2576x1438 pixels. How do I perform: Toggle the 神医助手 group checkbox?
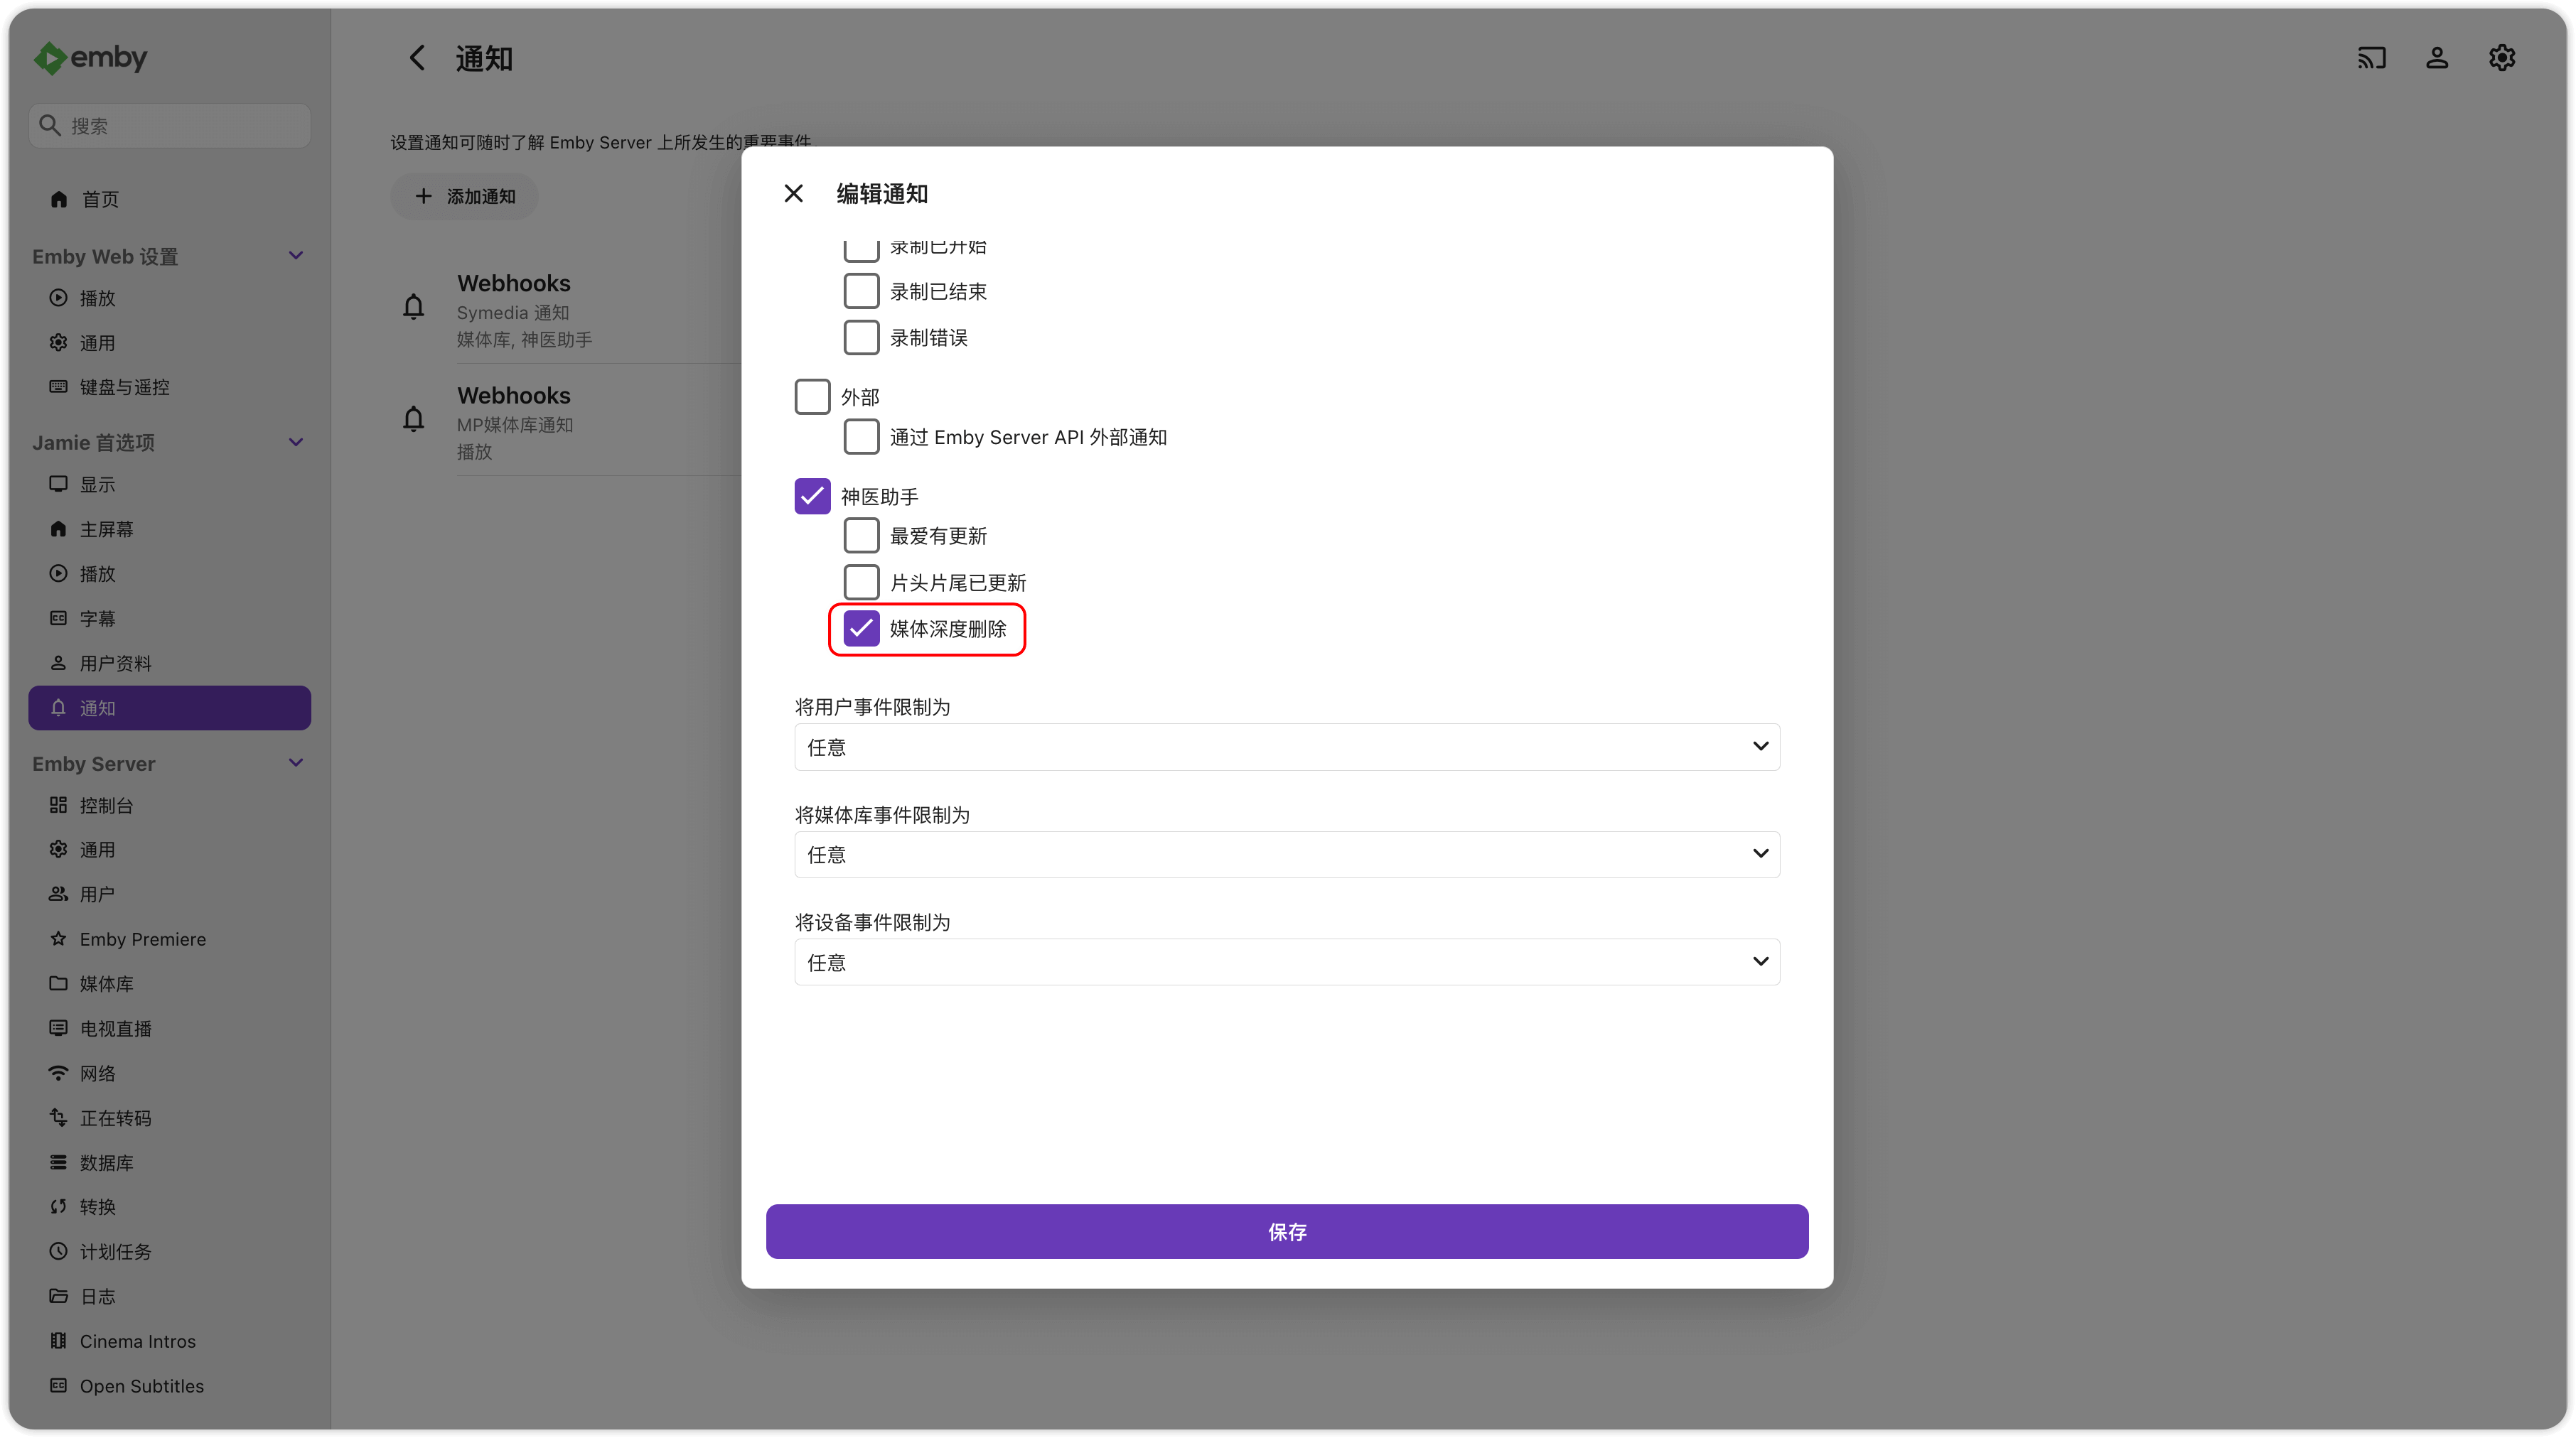[x=812, y=497]
